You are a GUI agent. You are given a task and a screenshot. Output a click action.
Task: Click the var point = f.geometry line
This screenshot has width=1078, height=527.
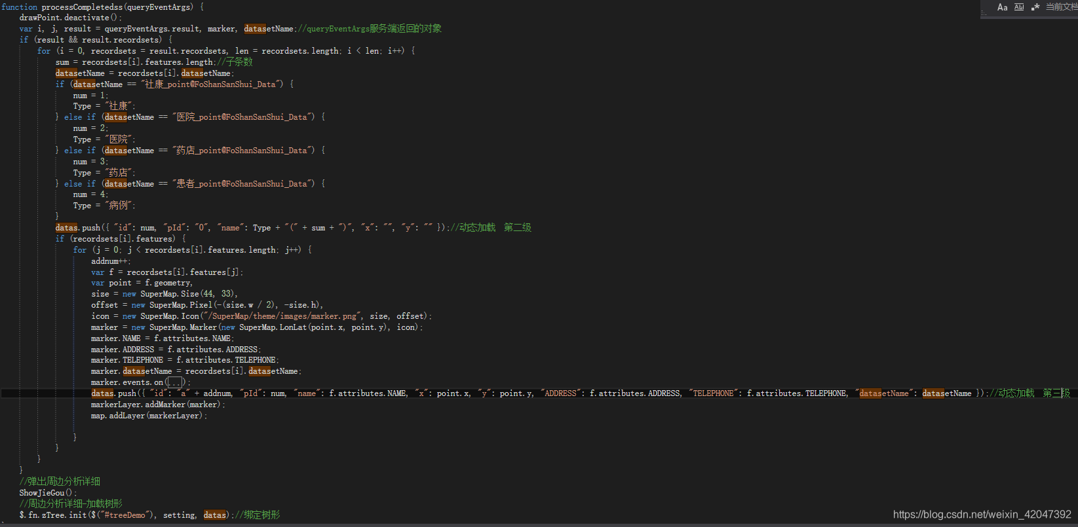coord(142,283)
